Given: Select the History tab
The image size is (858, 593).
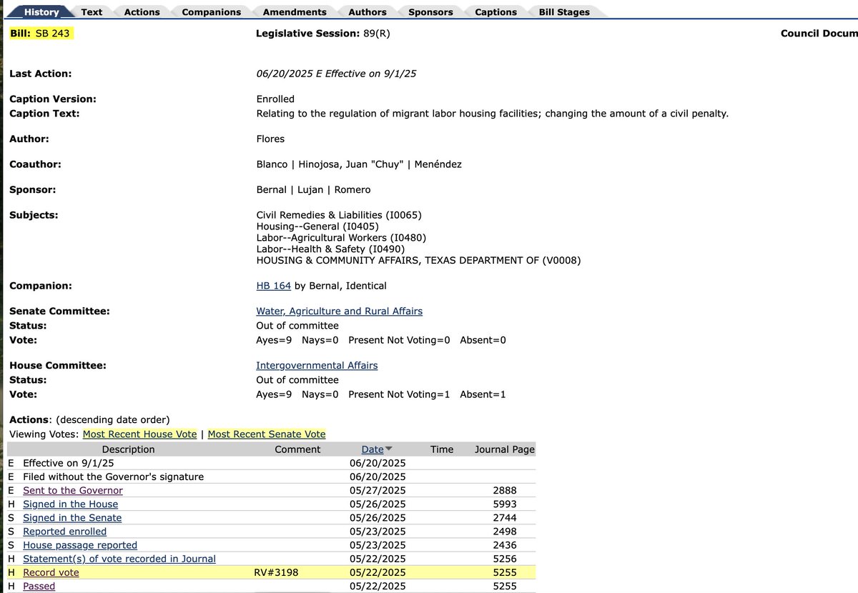Looking at the screenshot, I should click(41, 12).
